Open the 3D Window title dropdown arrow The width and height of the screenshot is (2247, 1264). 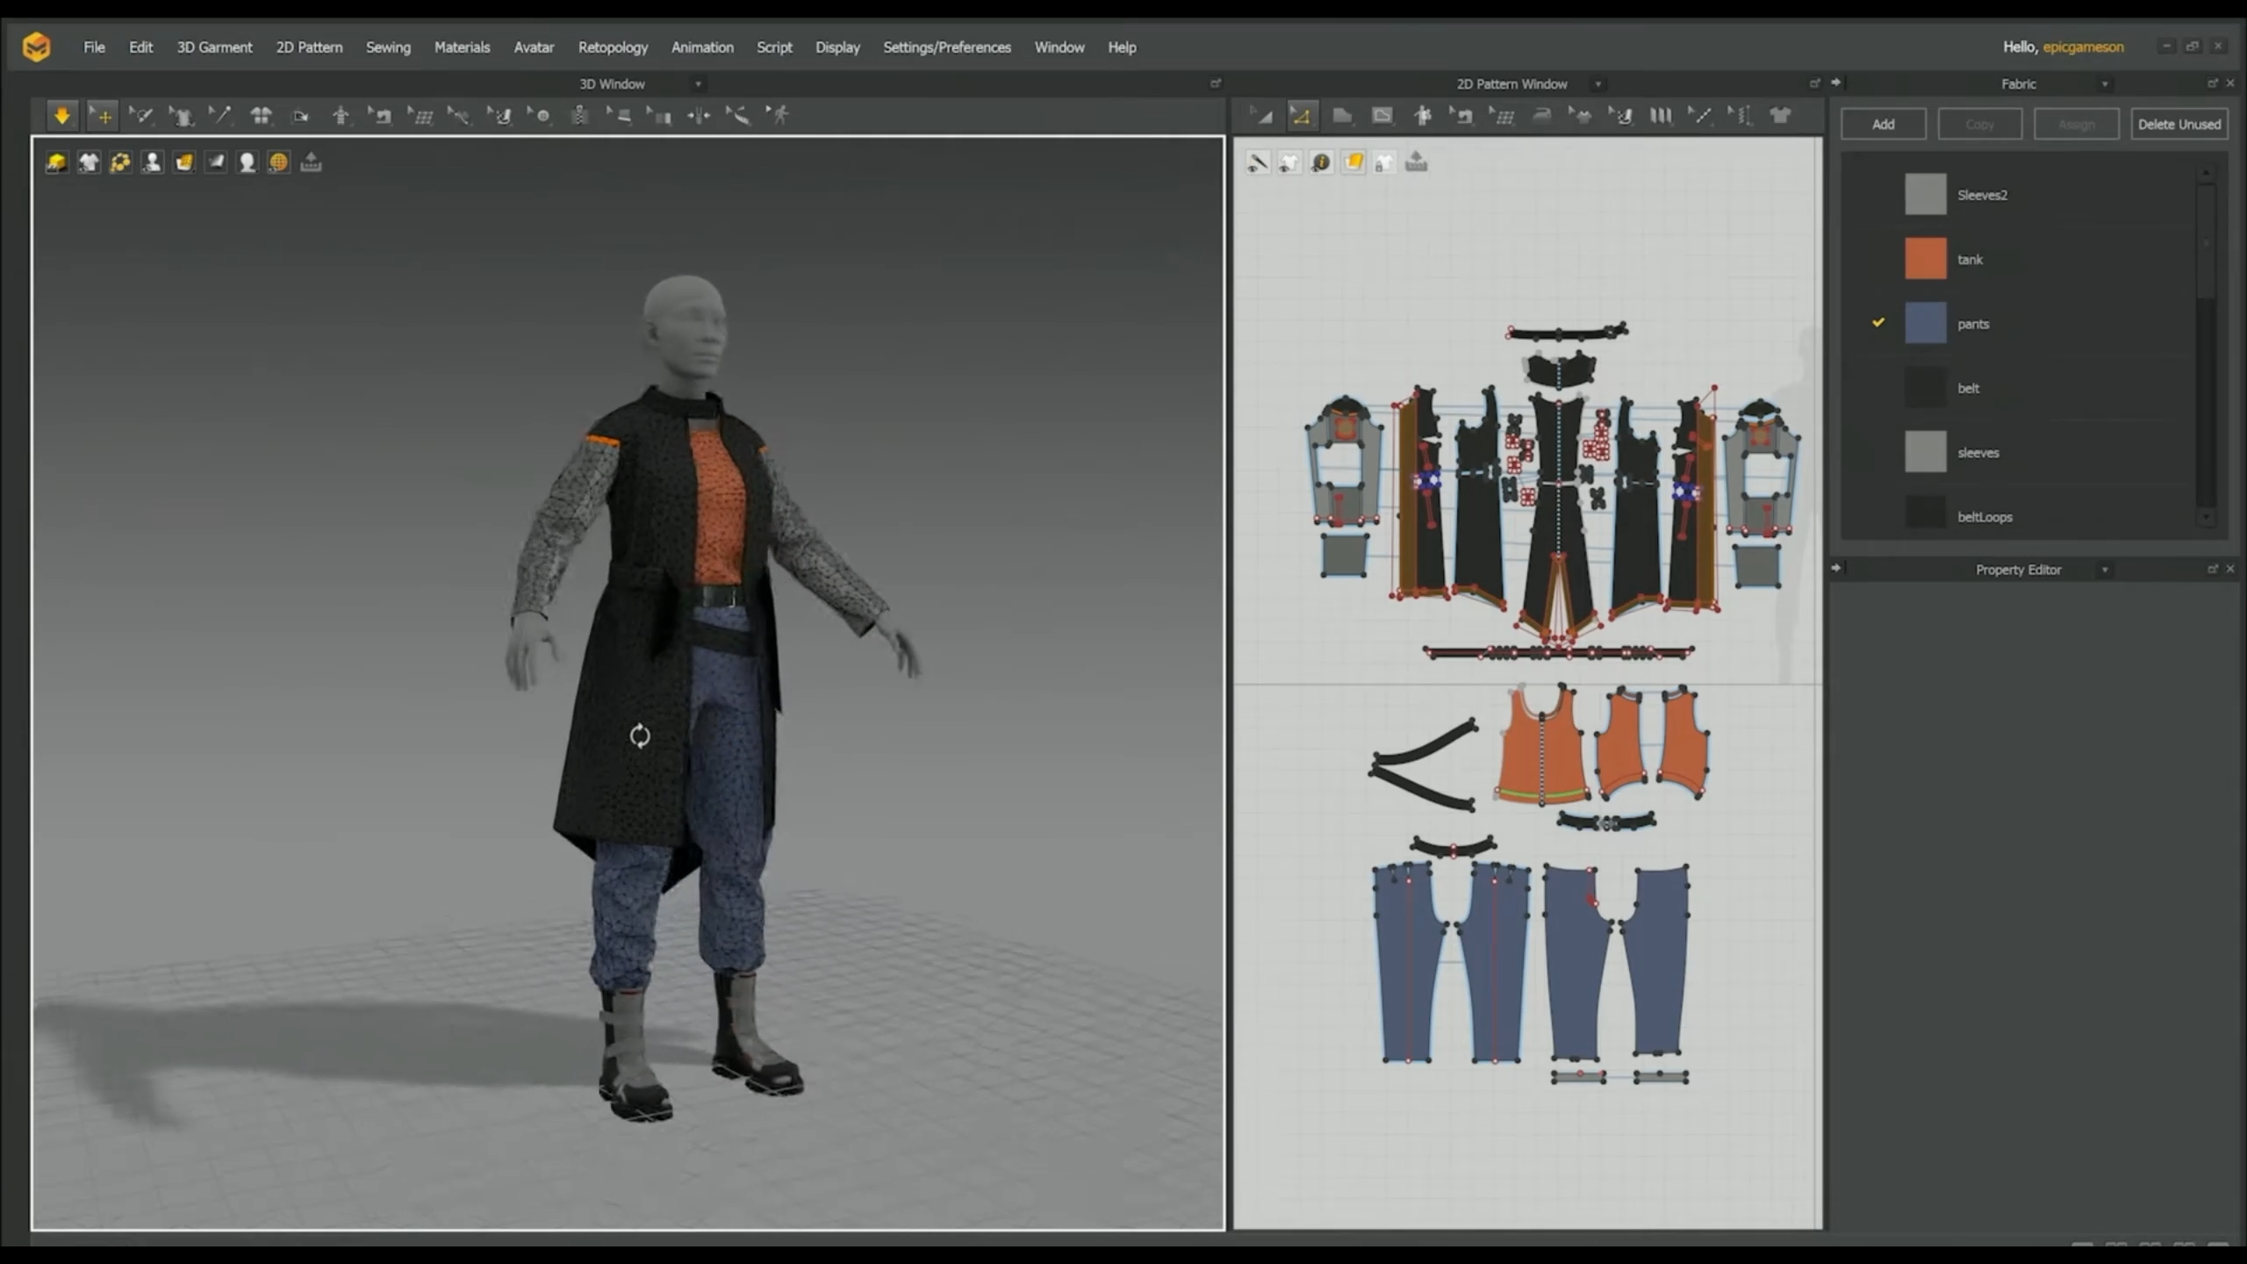699,84
